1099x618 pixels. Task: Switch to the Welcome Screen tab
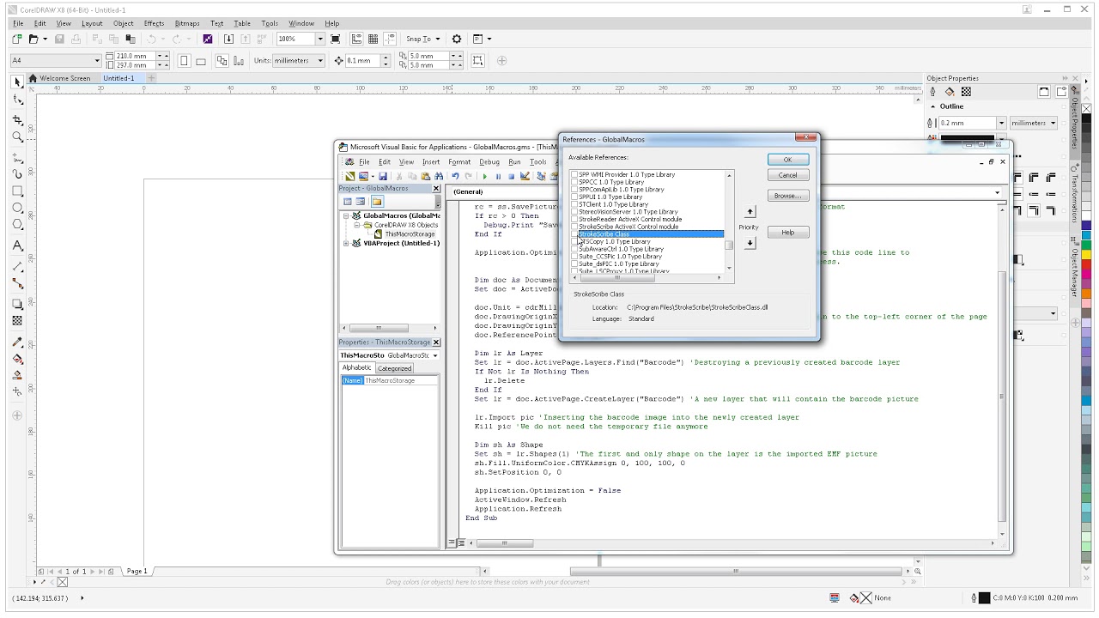(64, 78)
